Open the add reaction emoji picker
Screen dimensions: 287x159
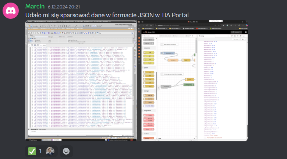point(66,151)
